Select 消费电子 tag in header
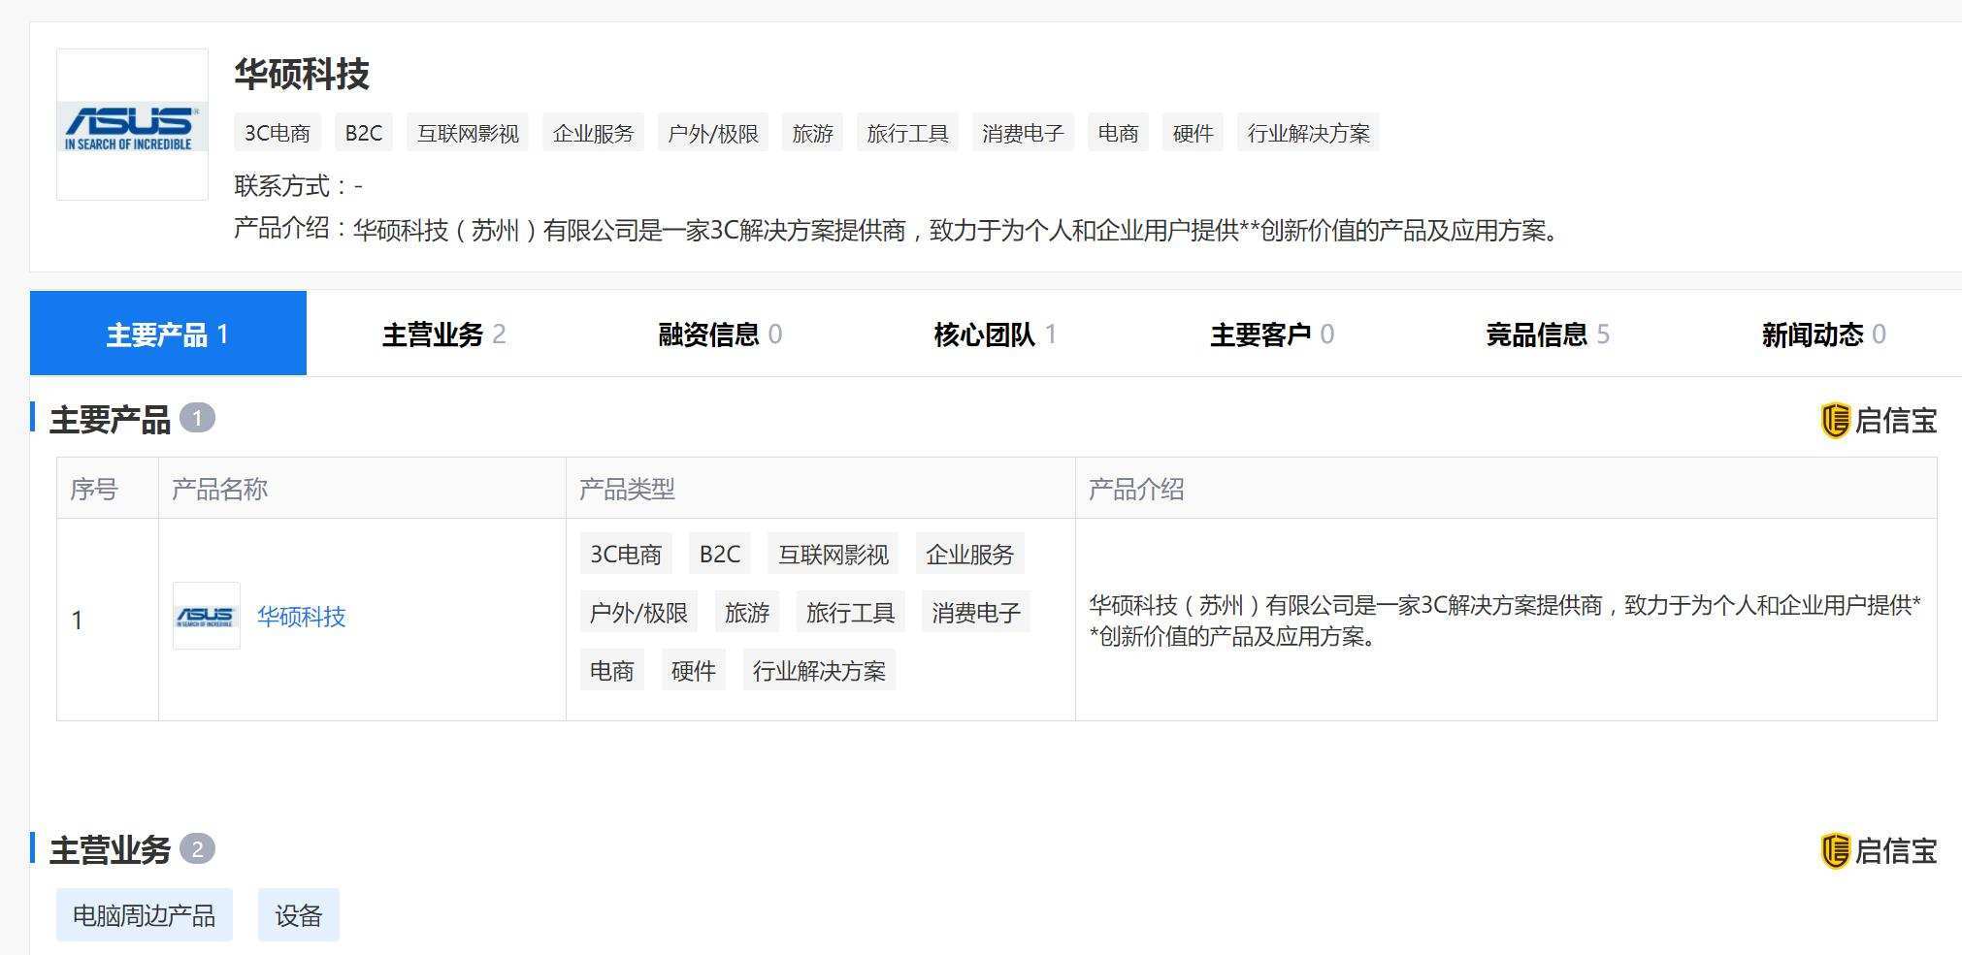This screenshot has width=1962, height=955. point(1023,133)
